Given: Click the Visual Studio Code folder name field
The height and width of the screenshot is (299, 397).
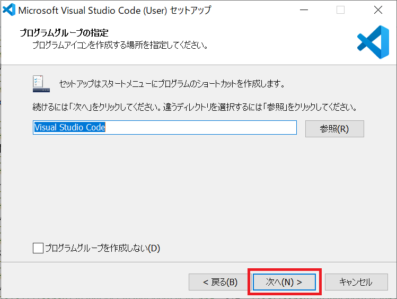Looking at the screenshot, I should [x=164, y=127].
